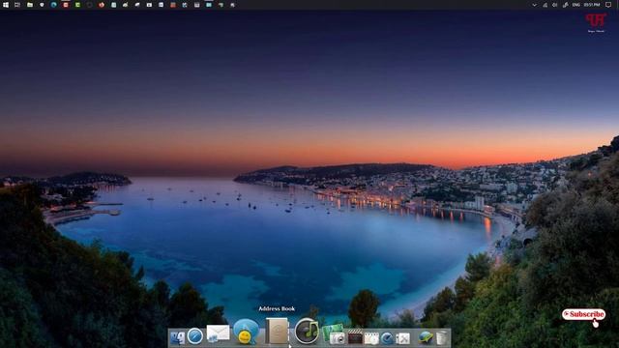Viewport: 619px width, 348px height.
Task: Open Finder from the dock
Action: (177, 337)
